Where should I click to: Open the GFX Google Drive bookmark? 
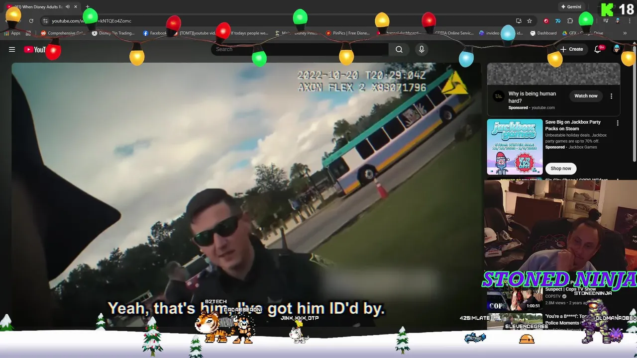[x=583, y=33]
